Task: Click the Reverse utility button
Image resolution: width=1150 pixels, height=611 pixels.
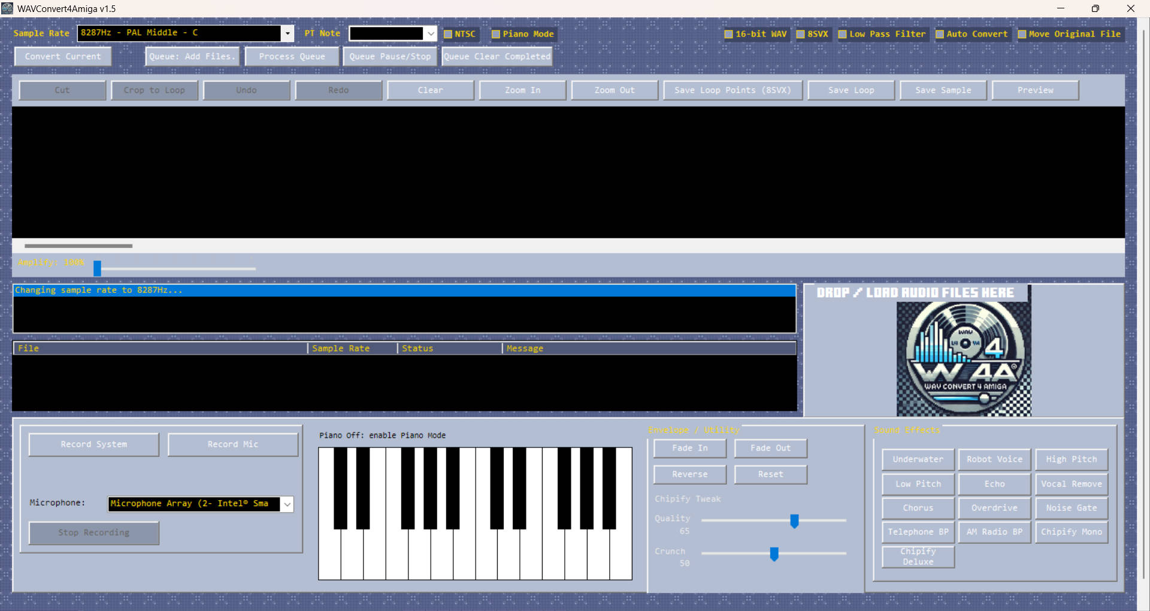Action: (690, 474)
